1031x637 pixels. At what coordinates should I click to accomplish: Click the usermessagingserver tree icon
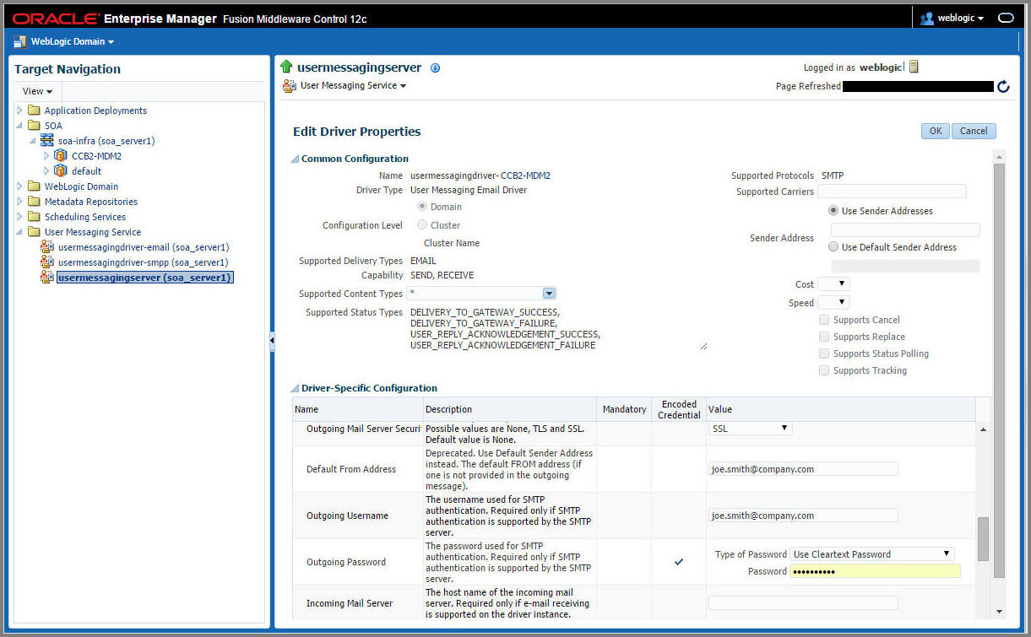point(47,278)
